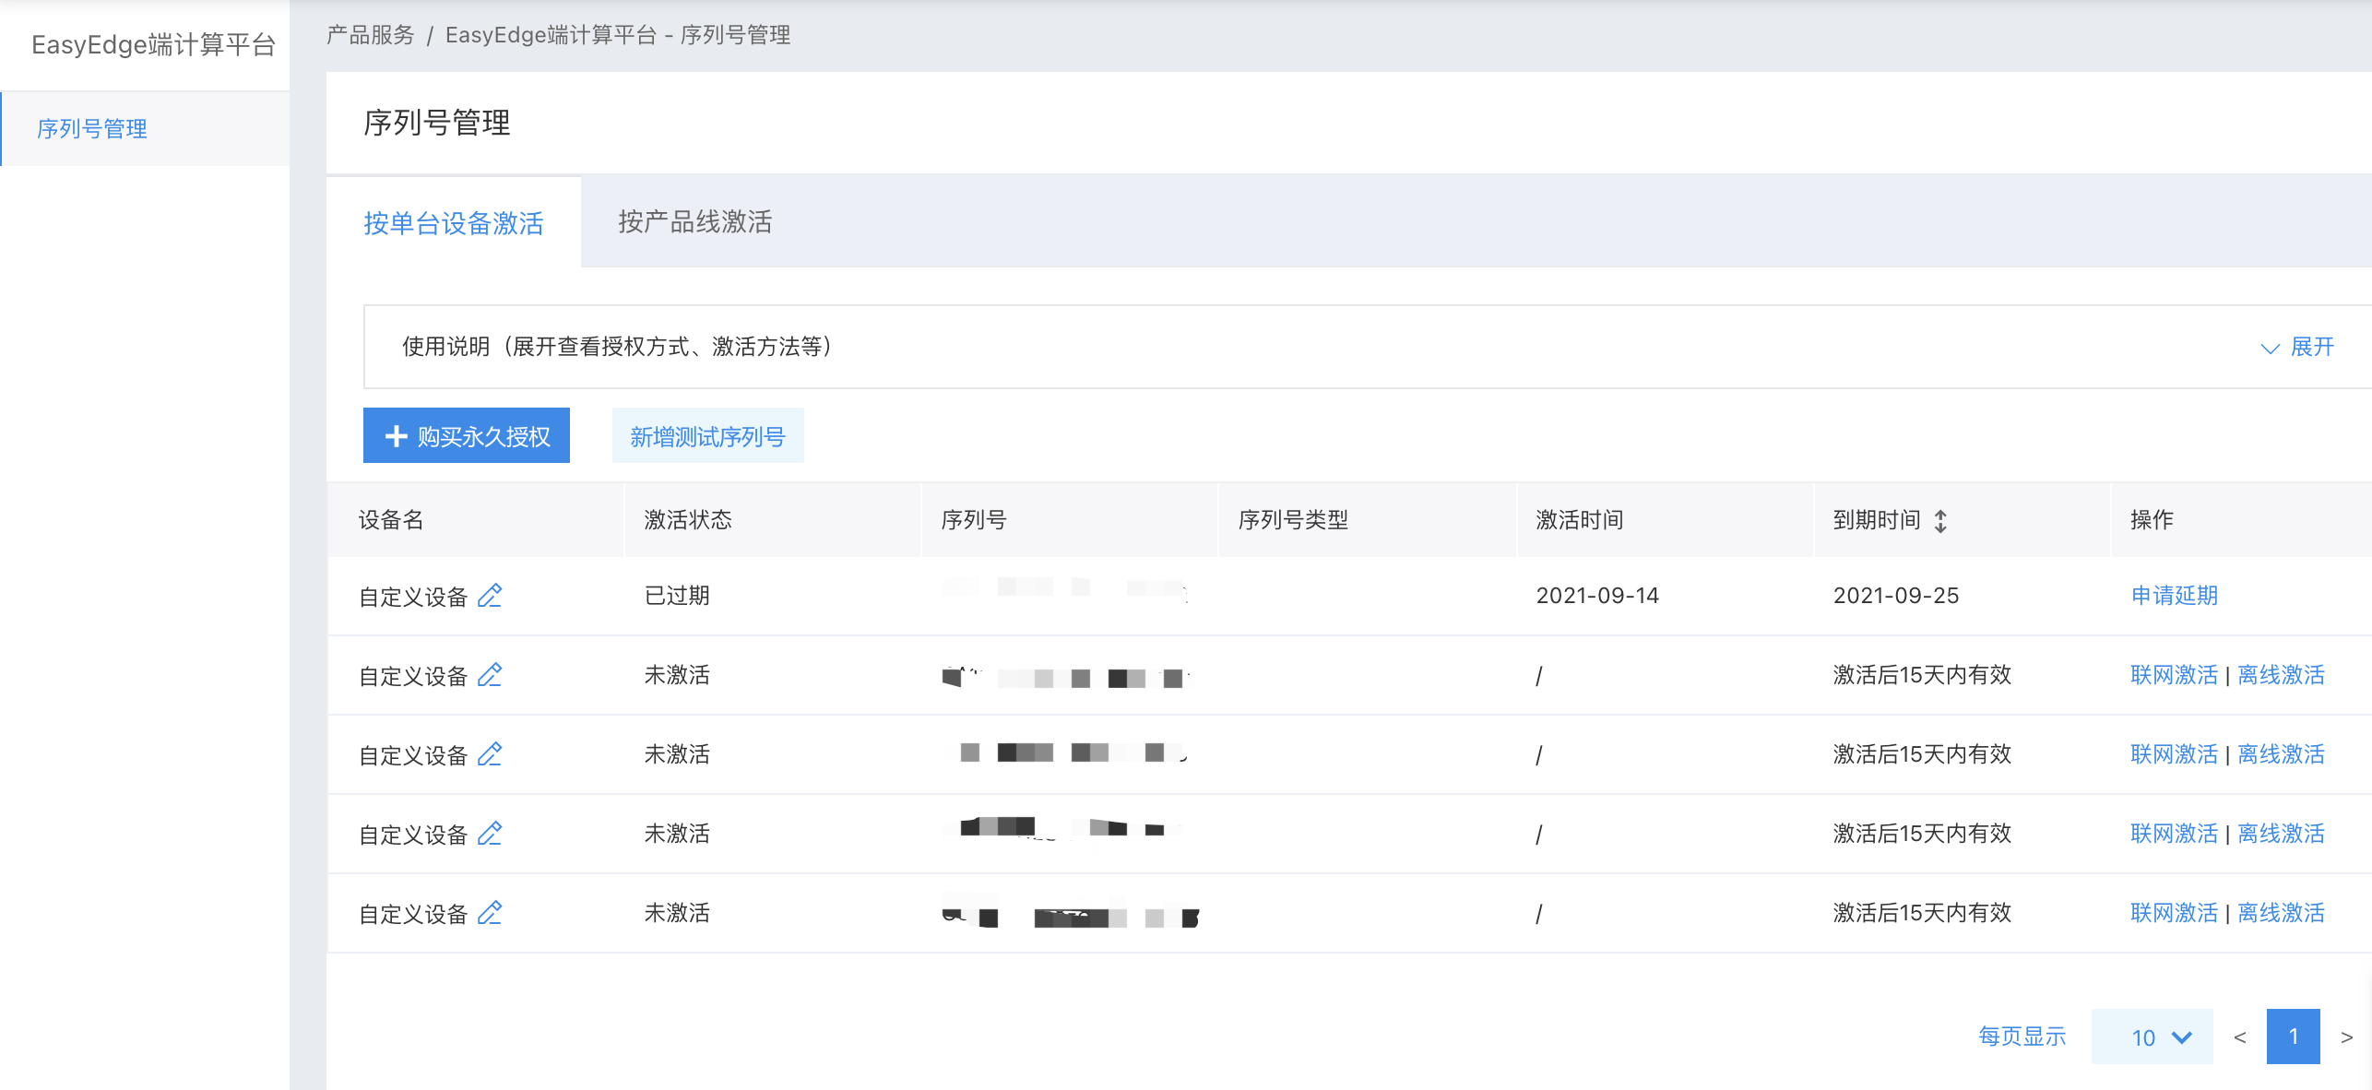Viewport: 2372px width, 1090px height.
Task: Go to the next page arrow
Action: 2346,1037
